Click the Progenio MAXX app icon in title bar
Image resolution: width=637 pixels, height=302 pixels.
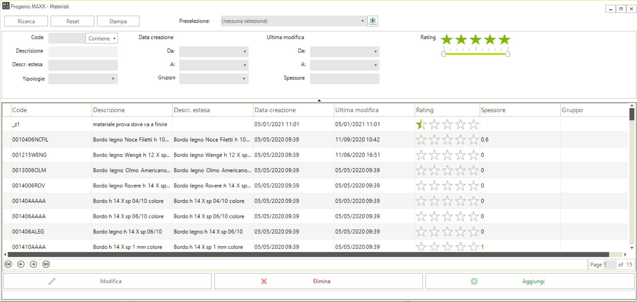point(6,6)
